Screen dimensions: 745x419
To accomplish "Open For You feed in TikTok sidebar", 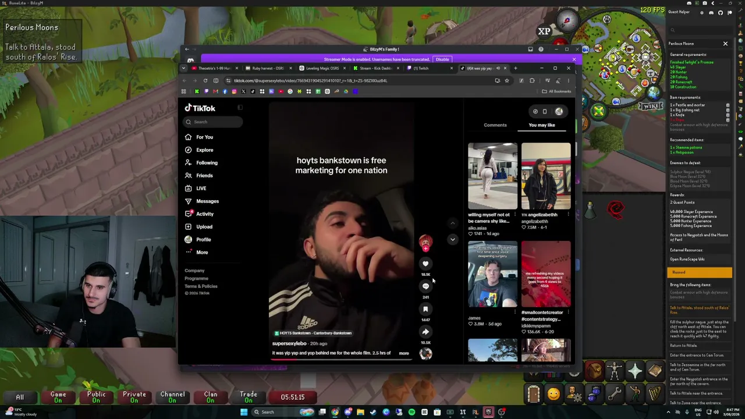I will point(199,137).
